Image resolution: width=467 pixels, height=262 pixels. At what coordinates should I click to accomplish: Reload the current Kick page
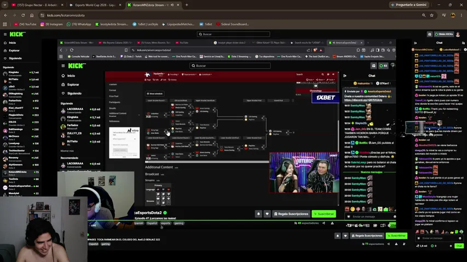pyautogui.click(x=23, y=15)
